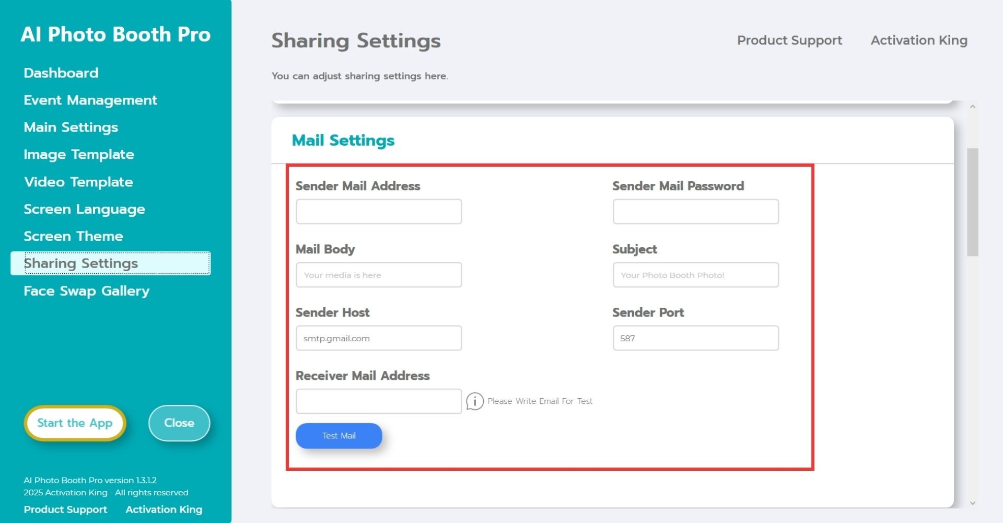This screenshot has height=523, width=1003.
Task: Click the info icon beside Receiver Mail Address
Action: (x=474, y=401)
